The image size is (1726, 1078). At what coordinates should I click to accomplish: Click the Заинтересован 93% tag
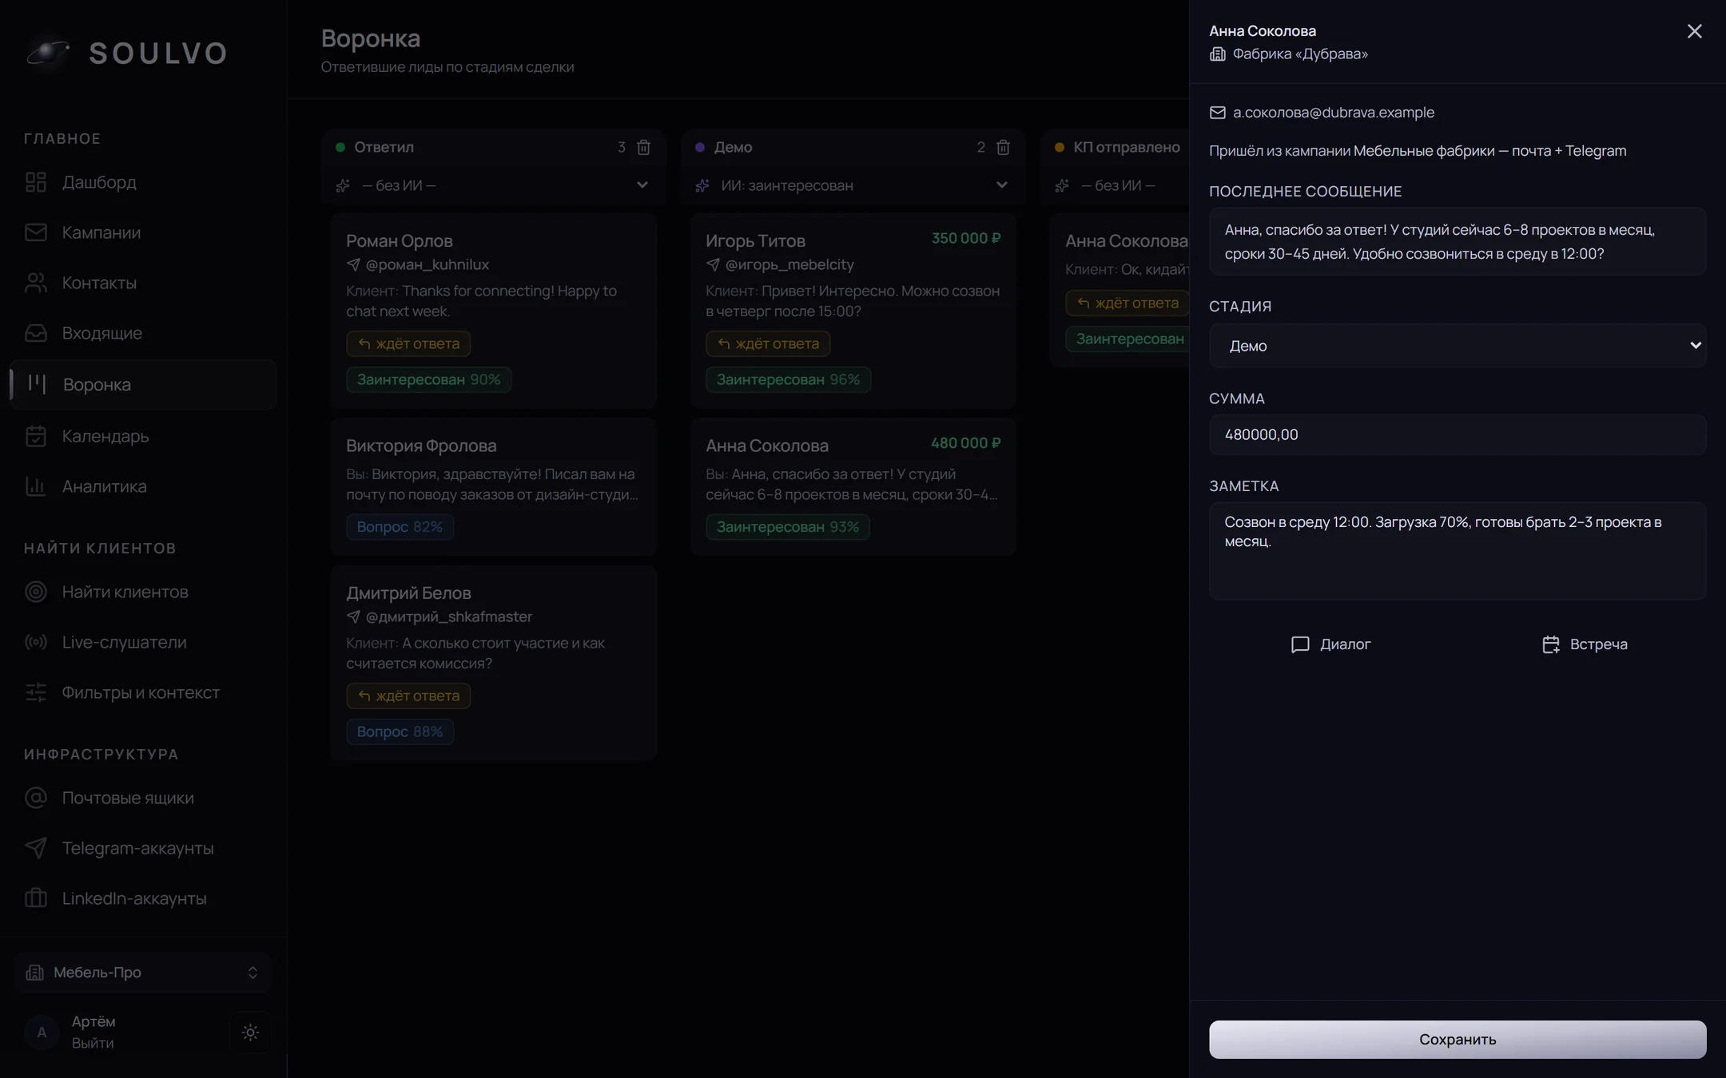tap(788, 527)
